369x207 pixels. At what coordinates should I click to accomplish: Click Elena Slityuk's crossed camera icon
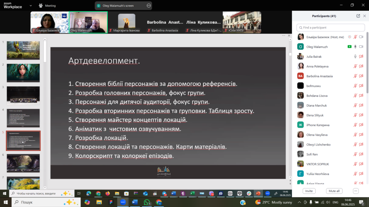361,115
